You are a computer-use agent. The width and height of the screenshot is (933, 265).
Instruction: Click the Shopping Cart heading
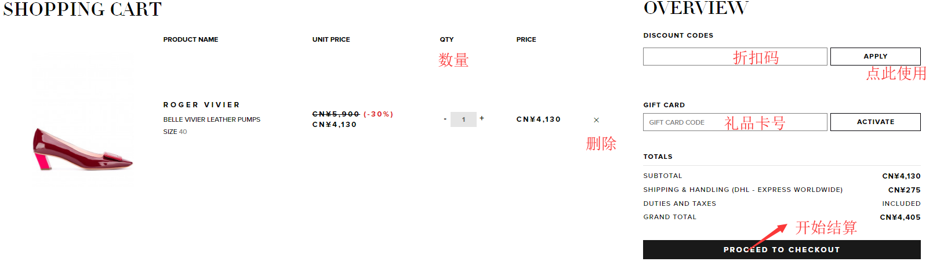(82, 9)
